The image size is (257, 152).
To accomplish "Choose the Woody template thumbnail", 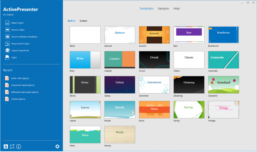I will (120, 134).
